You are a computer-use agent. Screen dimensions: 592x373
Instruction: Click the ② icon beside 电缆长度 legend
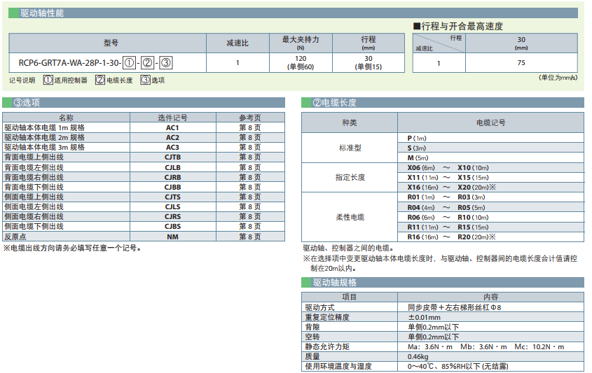[100, 80]
